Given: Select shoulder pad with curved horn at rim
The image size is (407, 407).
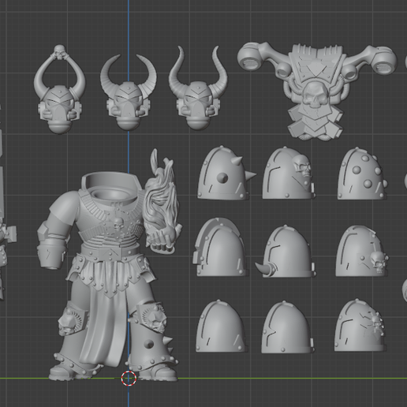Looking at the screenshot, I should point(286,252).
